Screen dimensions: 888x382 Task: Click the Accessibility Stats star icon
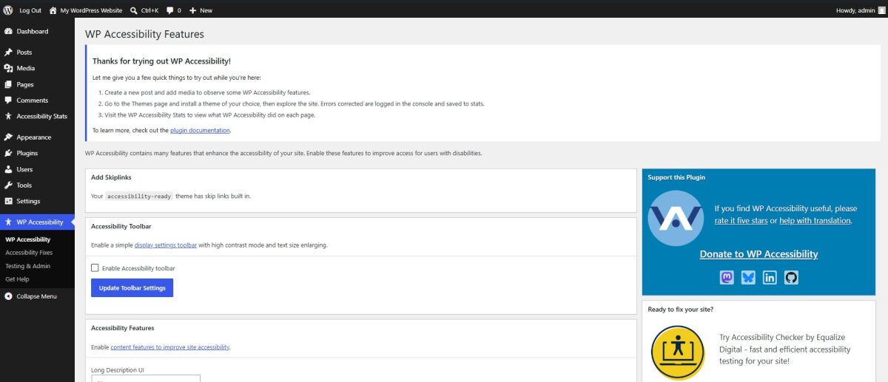pyautogui.click(x=8, y=116)
